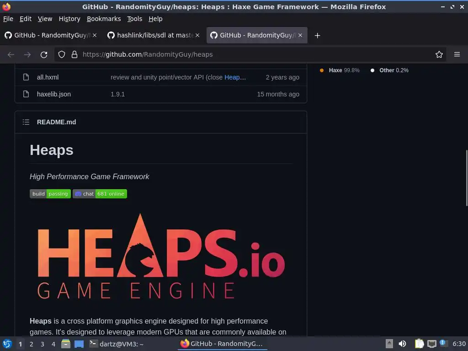The height and width of the screenshot is (351, 468).
Task: Click the network connection tray icon
Action: pos(431,344)
